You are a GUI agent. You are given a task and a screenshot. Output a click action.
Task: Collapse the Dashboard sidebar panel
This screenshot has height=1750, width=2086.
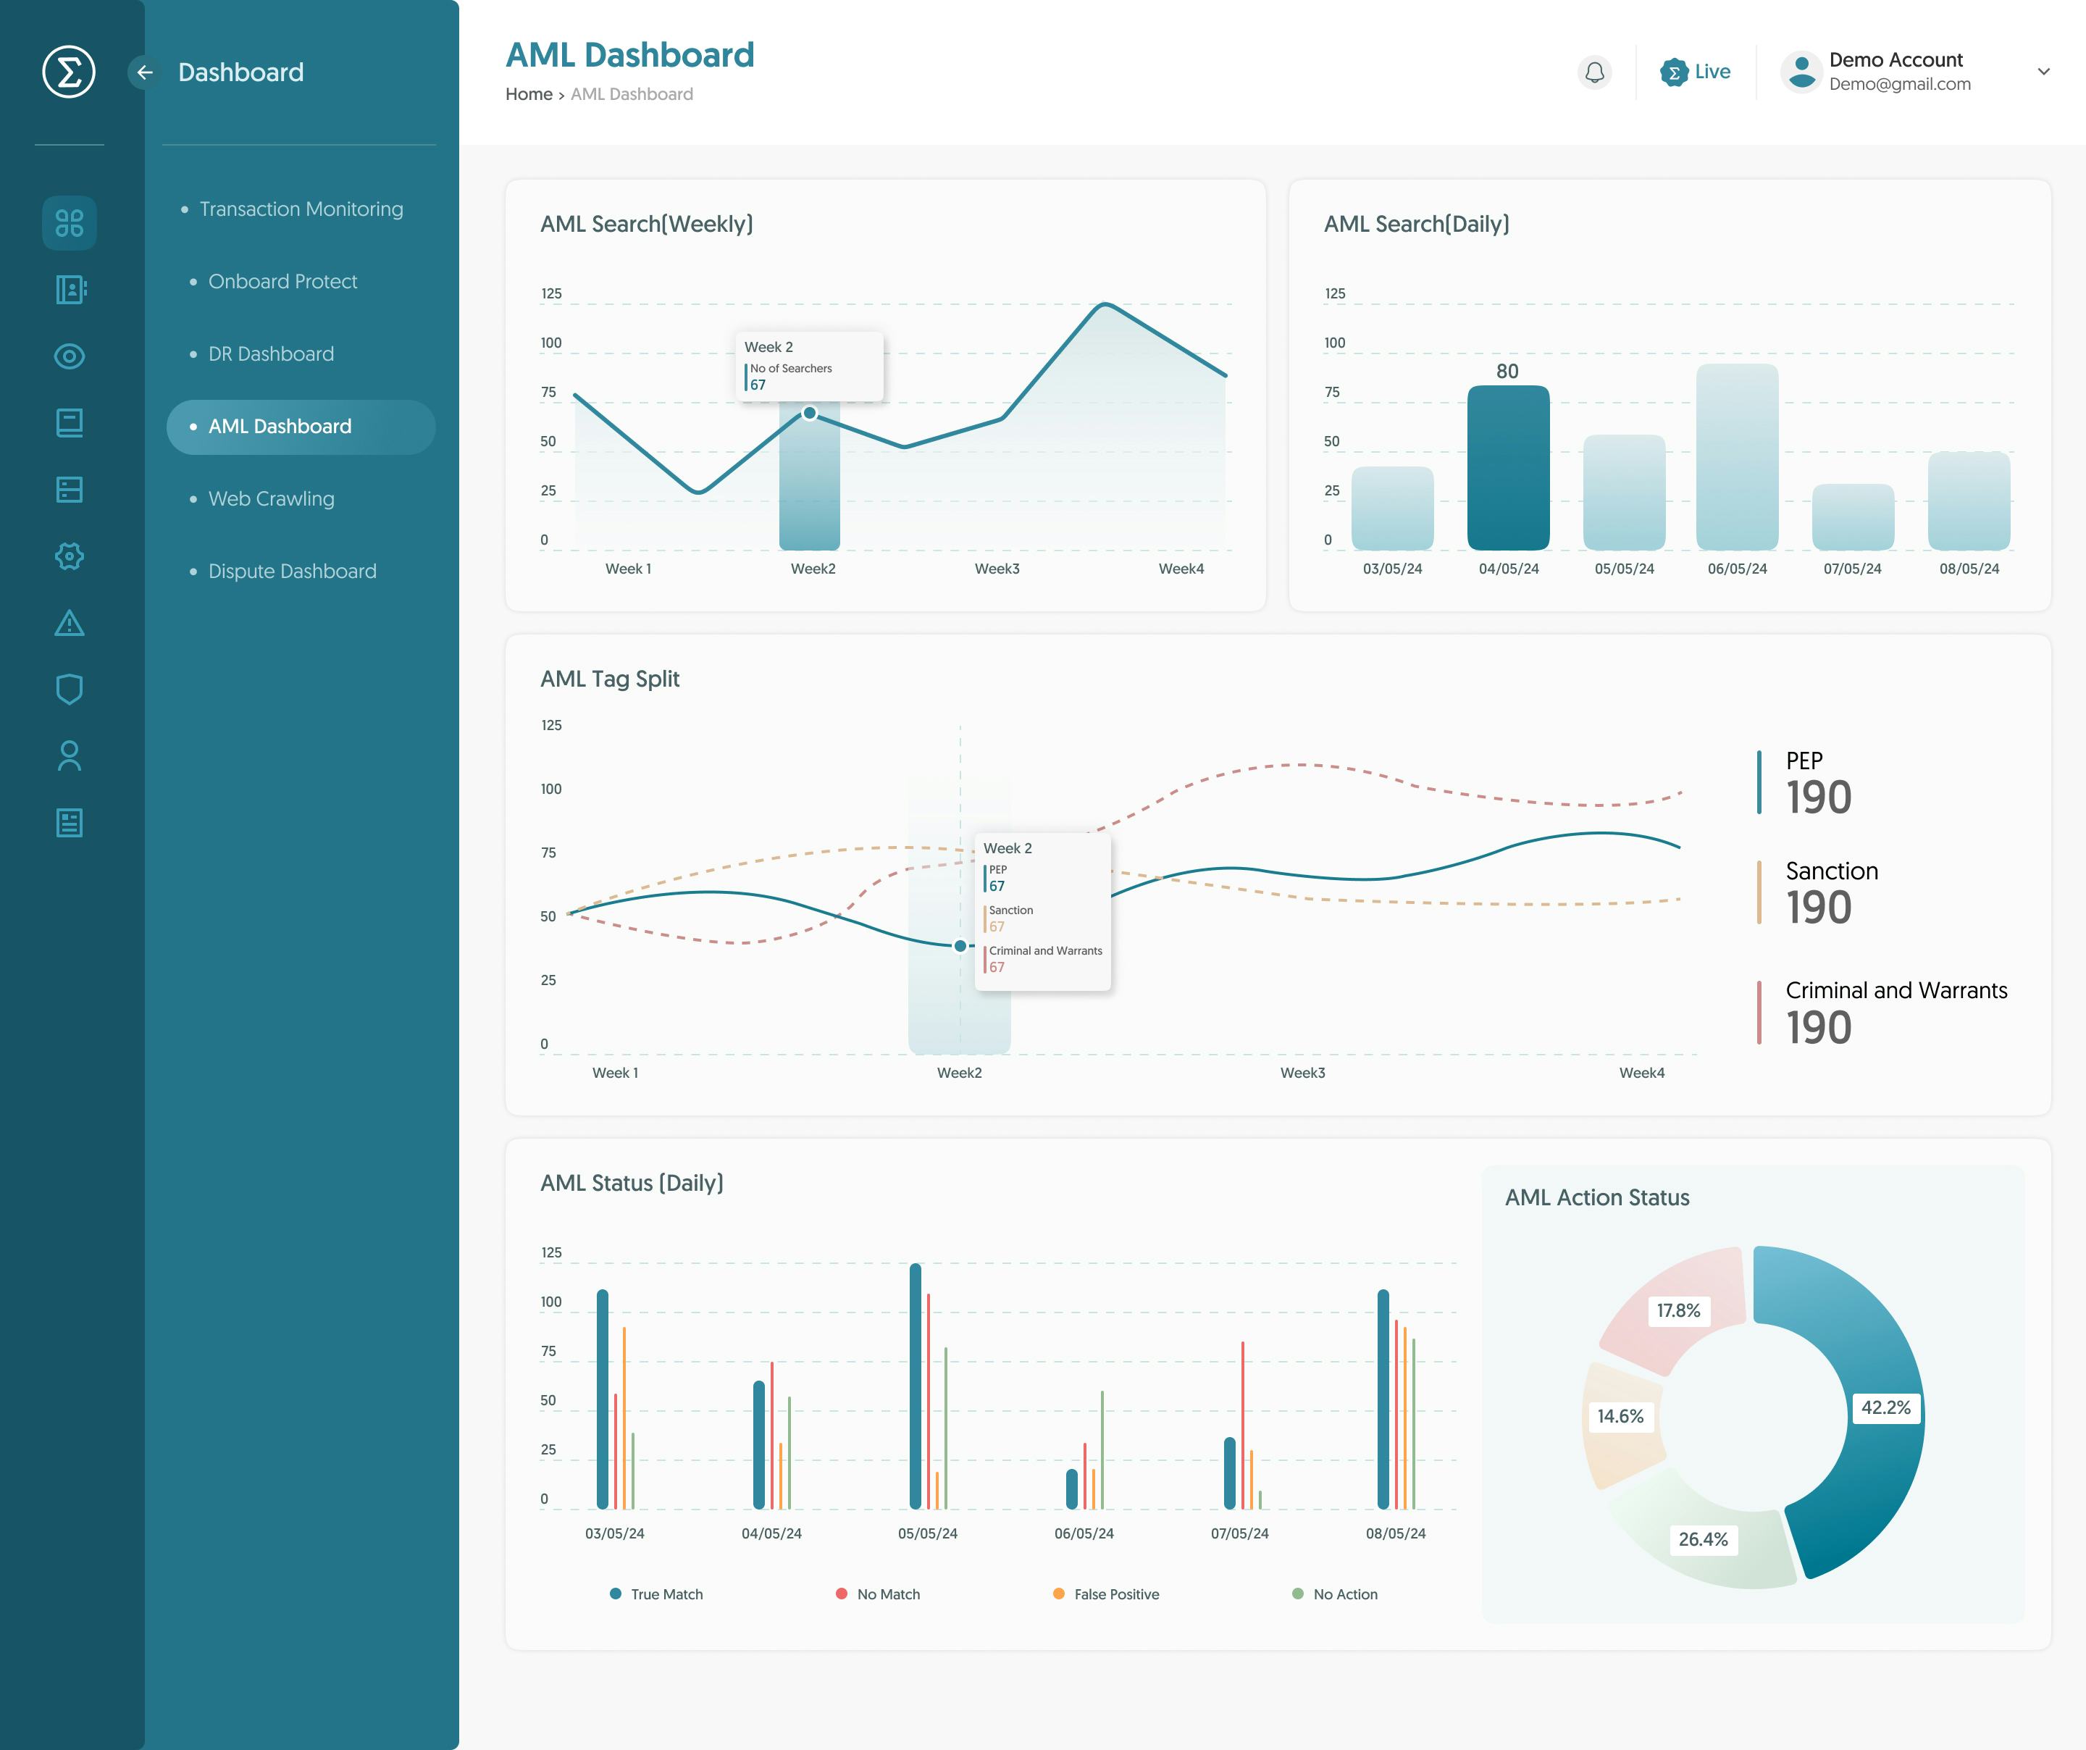(x=145, y=72)
